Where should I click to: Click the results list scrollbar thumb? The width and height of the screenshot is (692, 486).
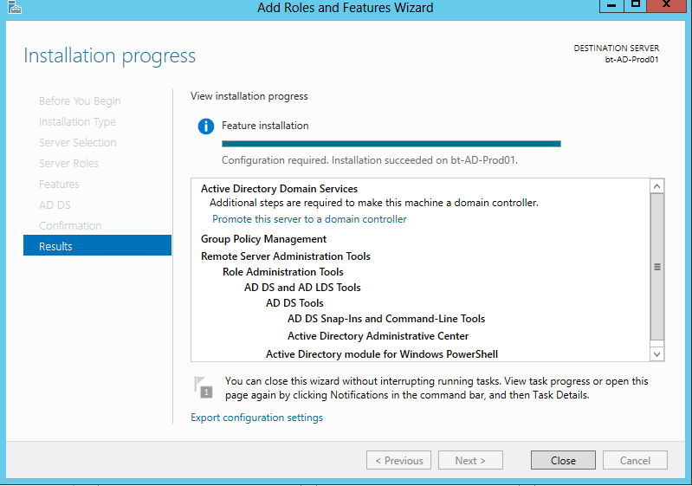point(657,267)
